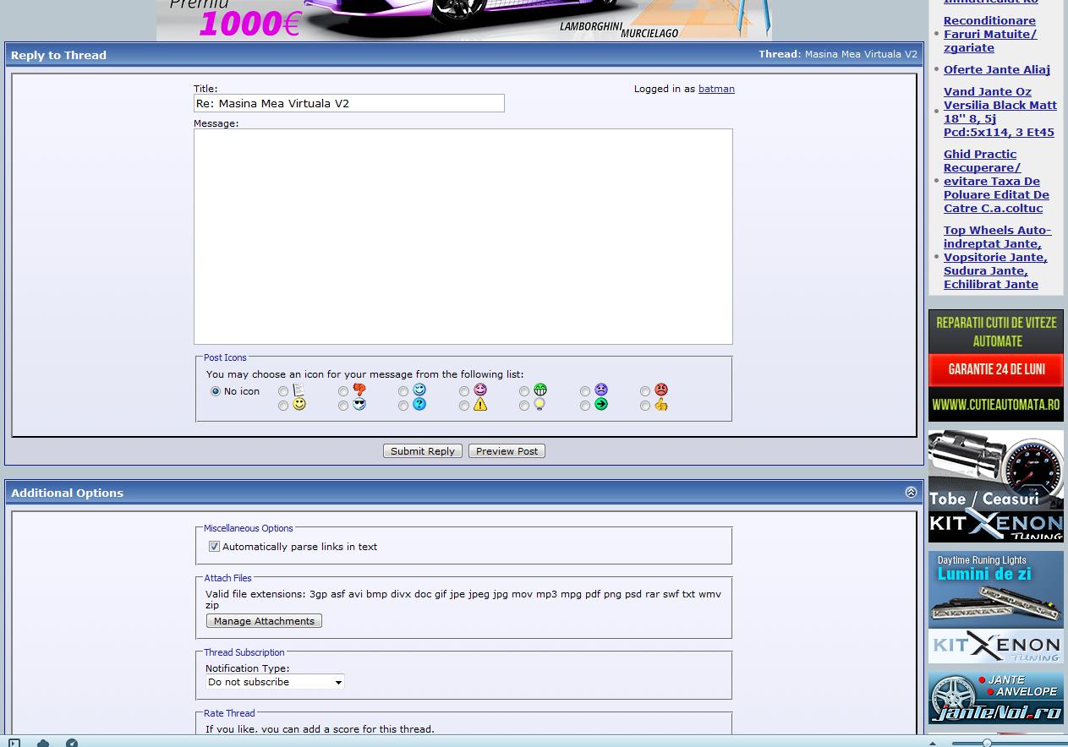
Task: Click the lightbulb post icon
Action: pyautogui.click(x=539, y=405)
